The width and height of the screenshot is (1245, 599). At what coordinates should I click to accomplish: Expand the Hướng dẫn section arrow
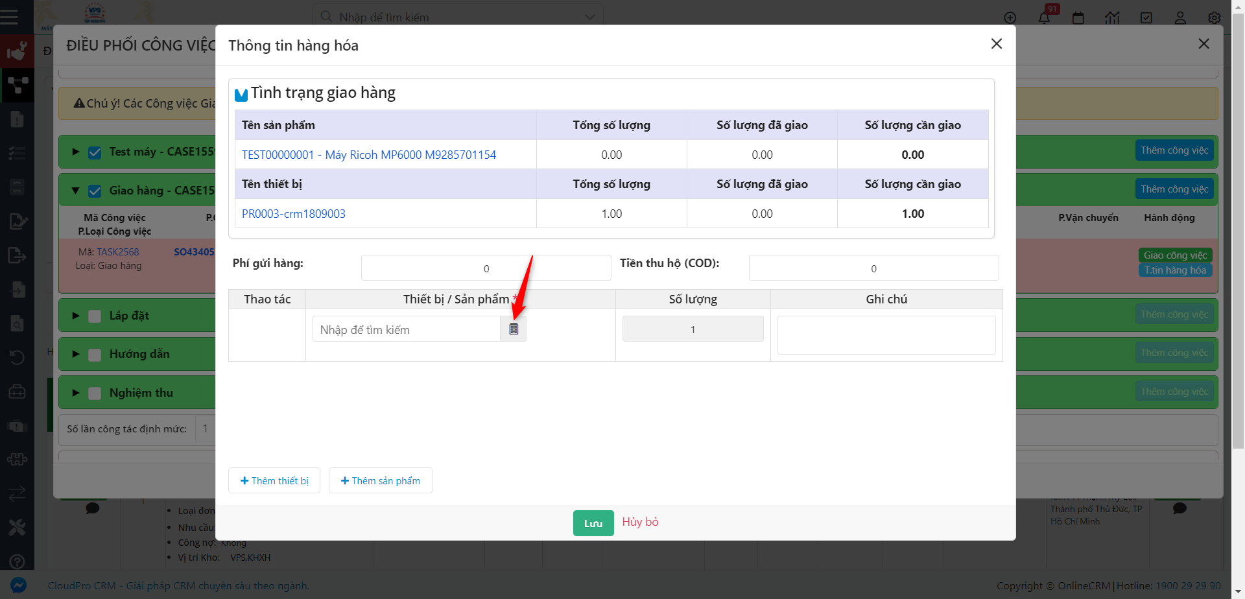[76, 354]
